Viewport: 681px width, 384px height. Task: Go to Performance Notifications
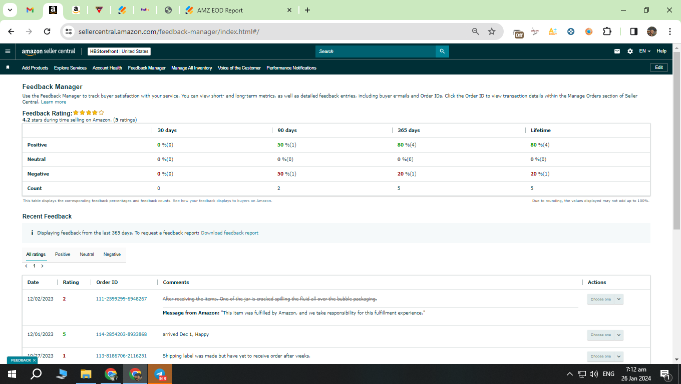click(x=291, y=68)
